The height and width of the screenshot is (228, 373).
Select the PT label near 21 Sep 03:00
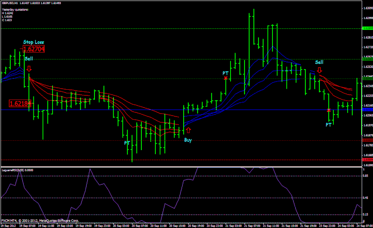pyautogui.click(x=225, y=73)
